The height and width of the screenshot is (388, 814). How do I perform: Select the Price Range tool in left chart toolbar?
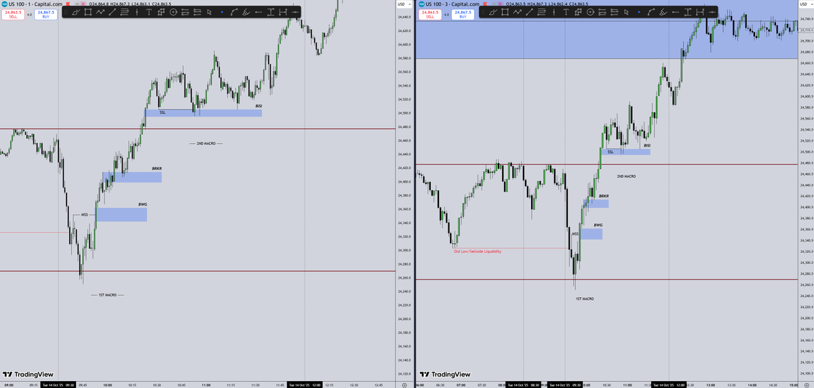271,12
